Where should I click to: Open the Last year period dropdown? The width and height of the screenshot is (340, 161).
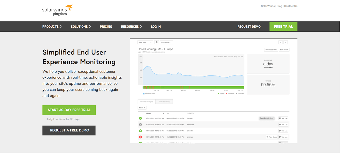point(145,42)
